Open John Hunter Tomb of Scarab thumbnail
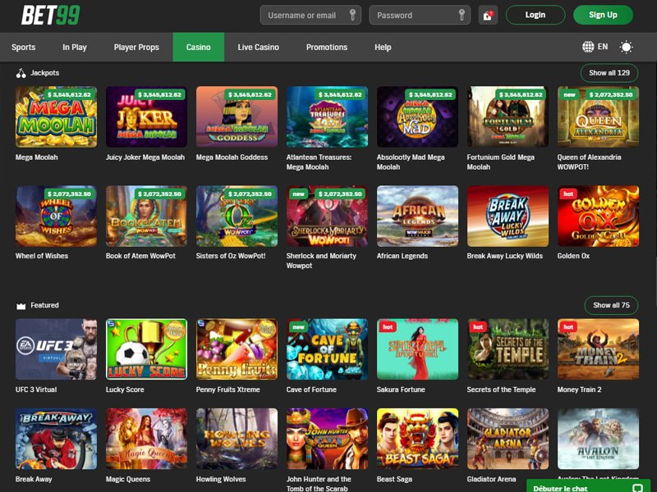Screen dimensions: 657x492 [x=327, y=439]
